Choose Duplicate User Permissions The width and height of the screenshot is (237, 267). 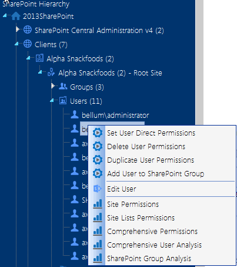tap(162, 160)
